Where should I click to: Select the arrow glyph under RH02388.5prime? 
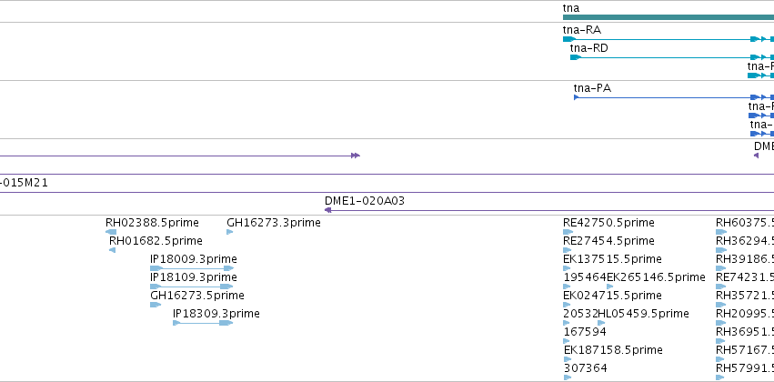111,232
